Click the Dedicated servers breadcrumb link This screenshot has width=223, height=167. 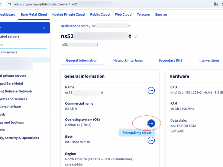pos(74,26)
